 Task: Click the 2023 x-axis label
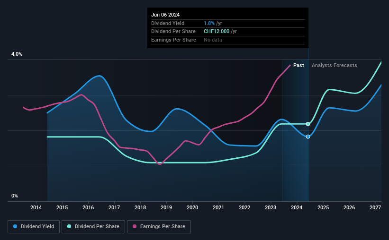pyautogui.click(x=271, y=207)
